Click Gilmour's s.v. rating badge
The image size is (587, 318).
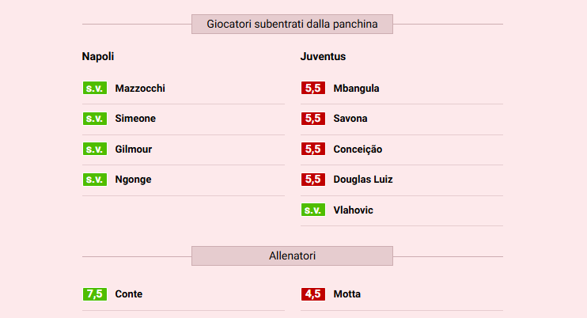(95, 149)
